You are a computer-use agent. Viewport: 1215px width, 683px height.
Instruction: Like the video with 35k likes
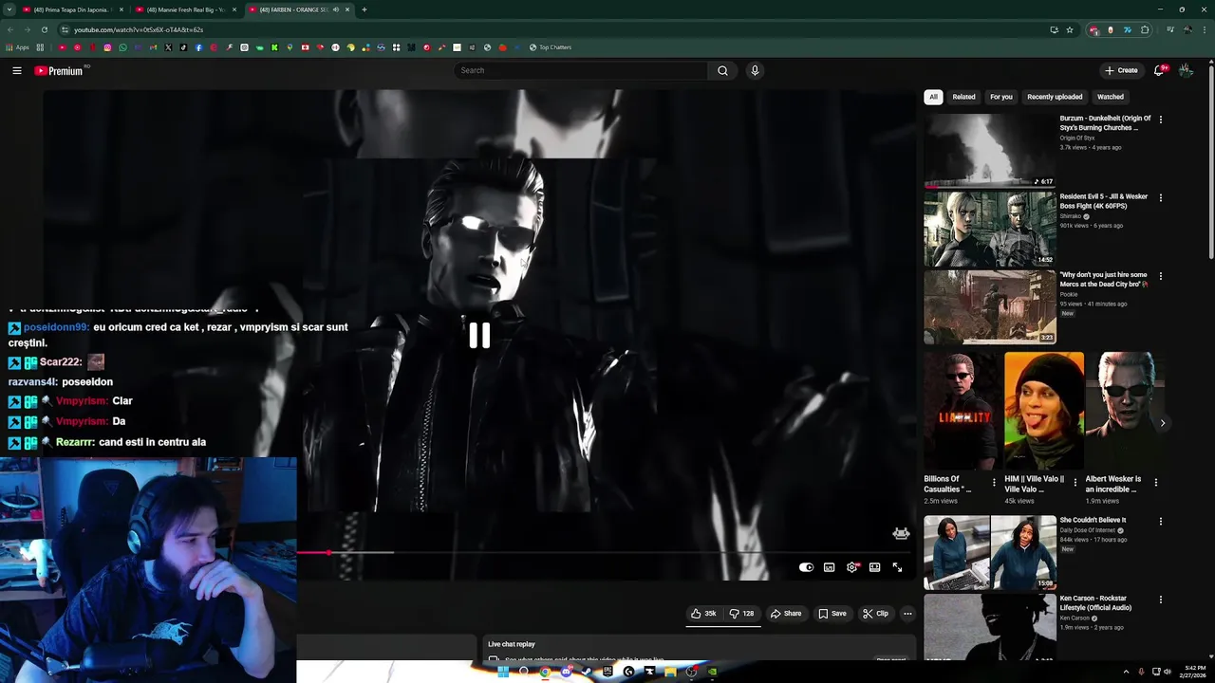point(703,614)
